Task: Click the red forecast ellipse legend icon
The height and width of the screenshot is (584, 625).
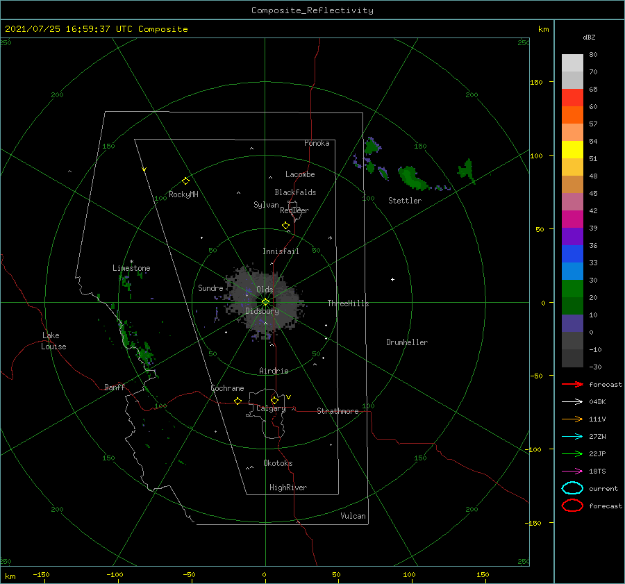Action: coord(572,506)
